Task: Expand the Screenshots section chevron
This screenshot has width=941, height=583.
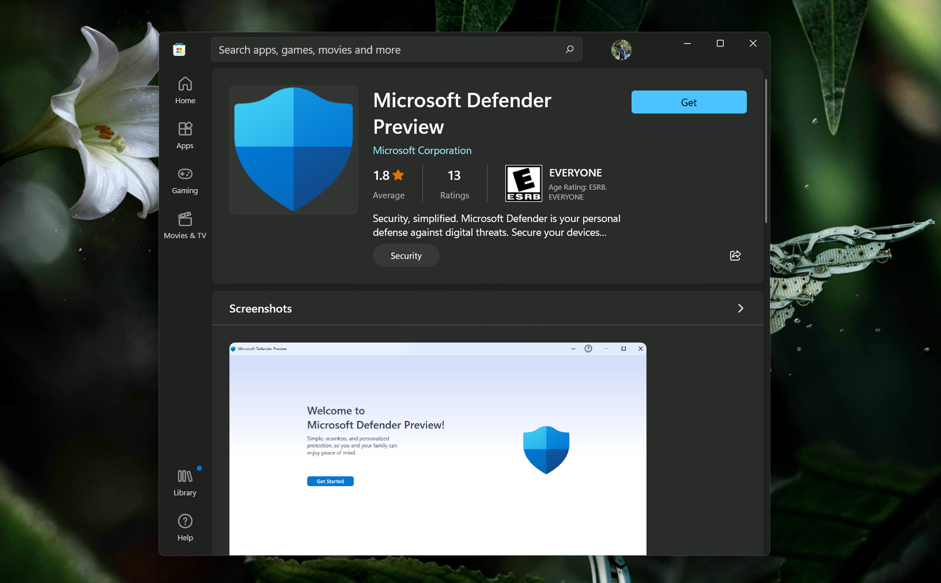Action: pyautogui.click(x=740, y=308)
